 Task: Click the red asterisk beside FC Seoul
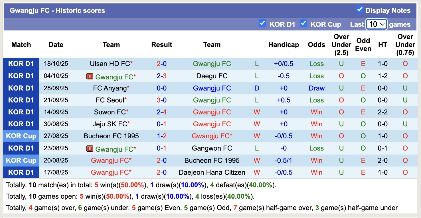coord(126,98)
